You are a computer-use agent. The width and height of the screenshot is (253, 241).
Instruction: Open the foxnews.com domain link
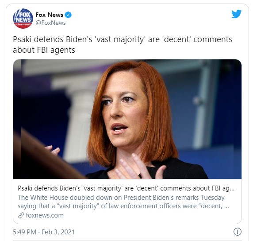45,215
